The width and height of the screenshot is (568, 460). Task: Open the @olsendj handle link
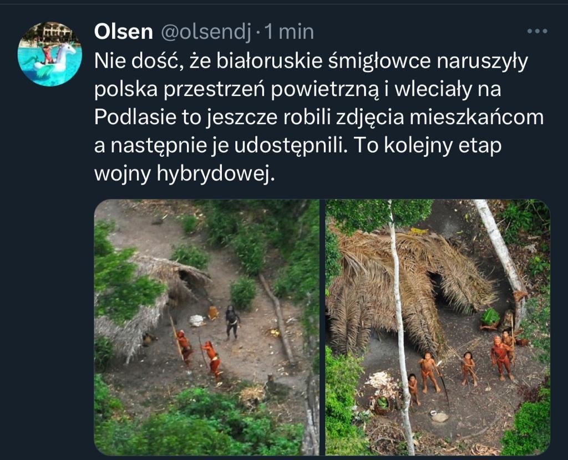click(206, 32)
